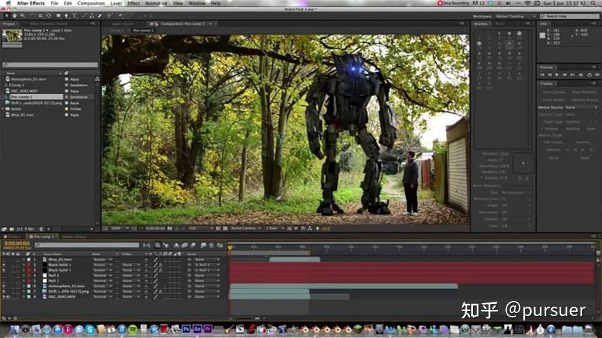
Task: Take snapshot with viewer camera icon
Action: point(170,228)
